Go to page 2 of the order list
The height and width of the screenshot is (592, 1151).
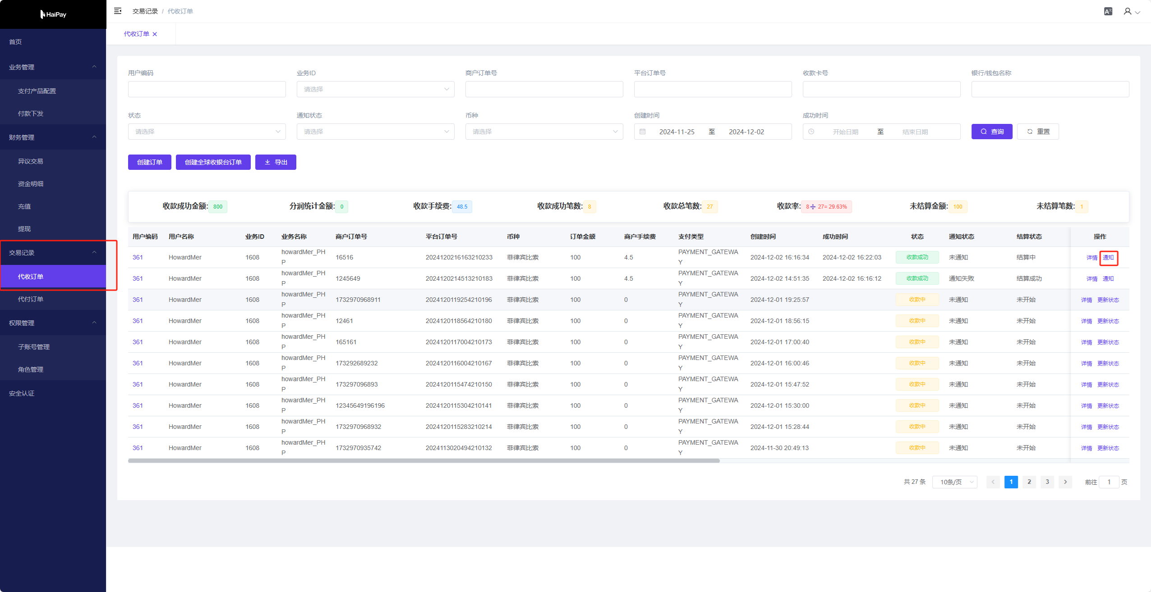point(1029,482)
